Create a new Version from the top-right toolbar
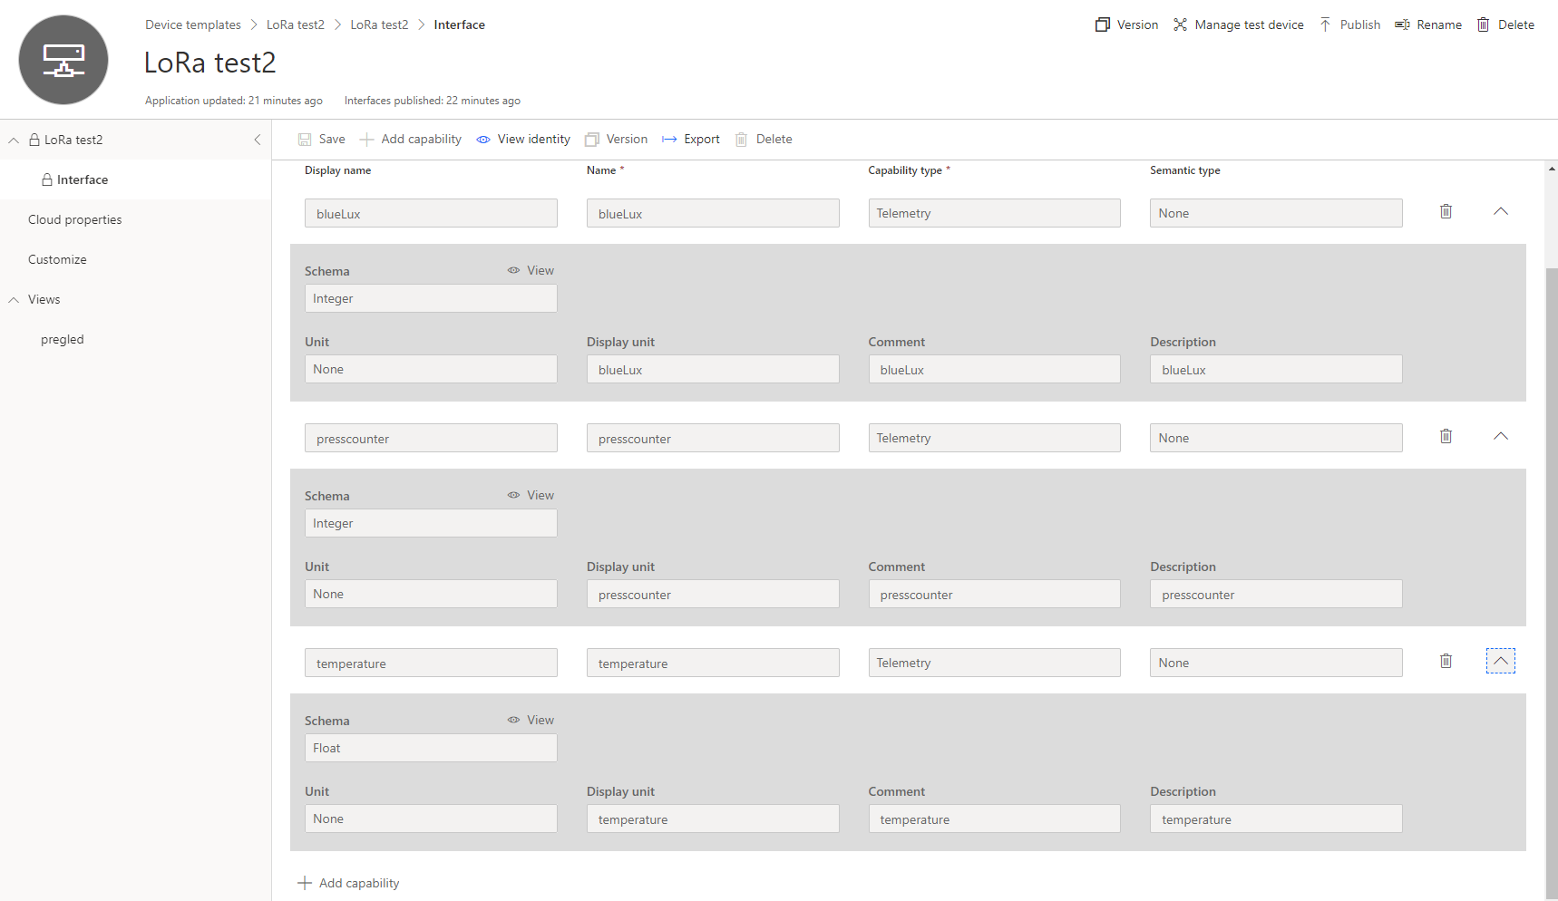The height and width of the screenshot is (901, 1558). (1126, 24)
